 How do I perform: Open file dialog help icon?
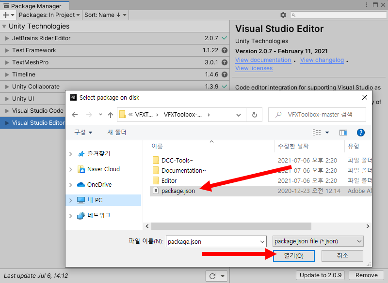pyautogui.click(x=360, y=133)
